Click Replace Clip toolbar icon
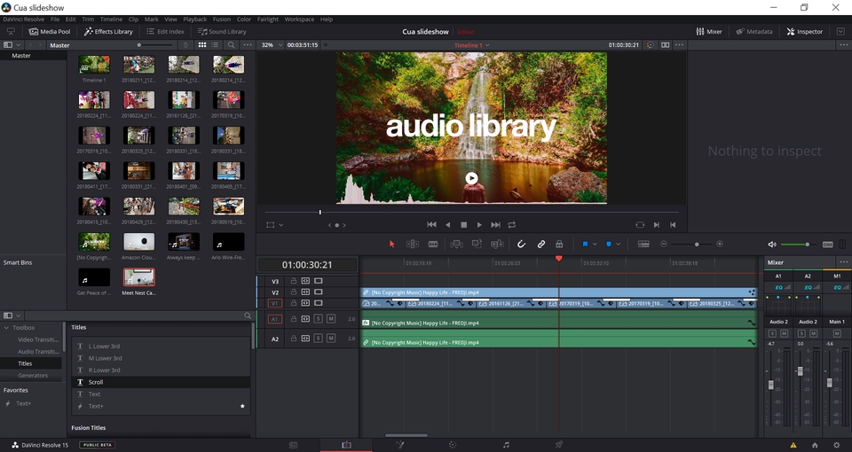The image size is (852, 452). (497, 245)
